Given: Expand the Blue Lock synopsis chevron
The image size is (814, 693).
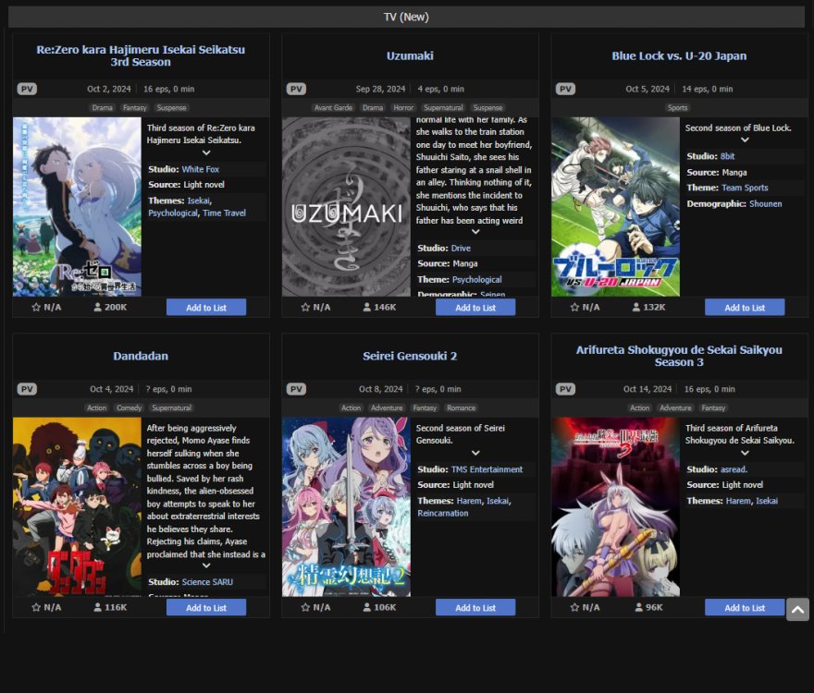Looking at the screenshot, I should [745, 140].
